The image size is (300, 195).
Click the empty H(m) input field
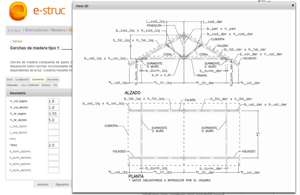54,139
